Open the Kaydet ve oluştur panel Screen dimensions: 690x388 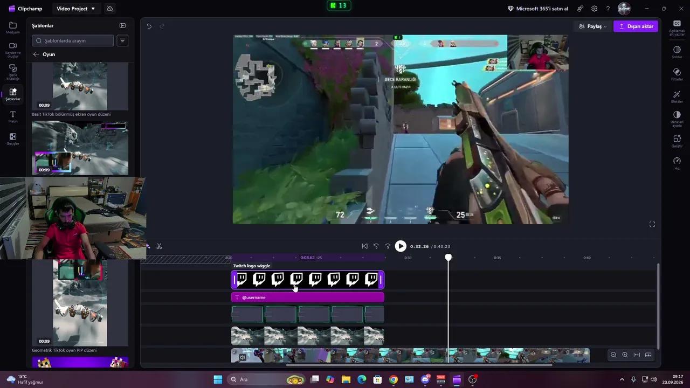13,50
